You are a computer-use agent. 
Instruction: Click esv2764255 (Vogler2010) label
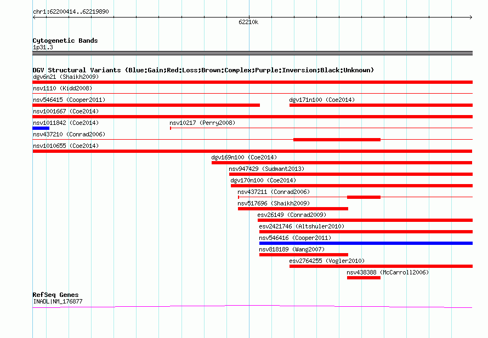pos(327,261)
